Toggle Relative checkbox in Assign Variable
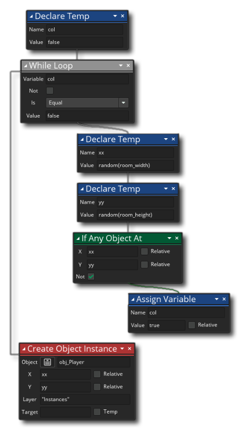This screenshot has height=430, width=240. click(x=192, y=325)
